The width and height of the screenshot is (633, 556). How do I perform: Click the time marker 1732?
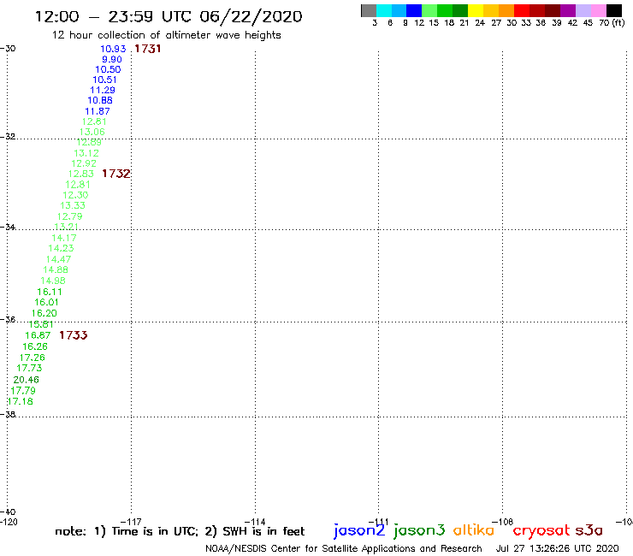(116, 174)
